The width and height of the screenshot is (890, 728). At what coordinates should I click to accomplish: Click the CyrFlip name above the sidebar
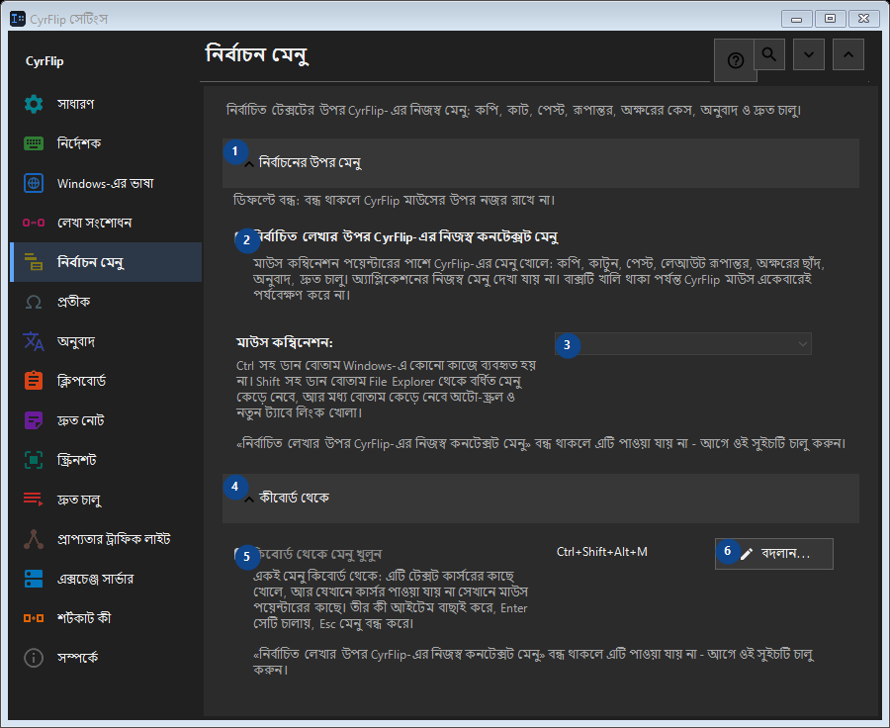[44, 61]
